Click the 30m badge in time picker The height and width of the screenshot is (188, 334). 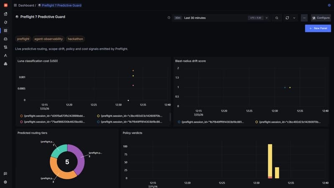[x=178, y=18]
